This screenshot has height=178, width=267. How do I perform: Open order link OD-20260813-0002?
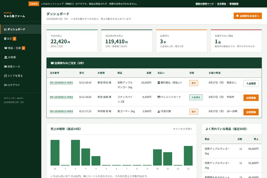pyautogui.click(x=61, y=97)
